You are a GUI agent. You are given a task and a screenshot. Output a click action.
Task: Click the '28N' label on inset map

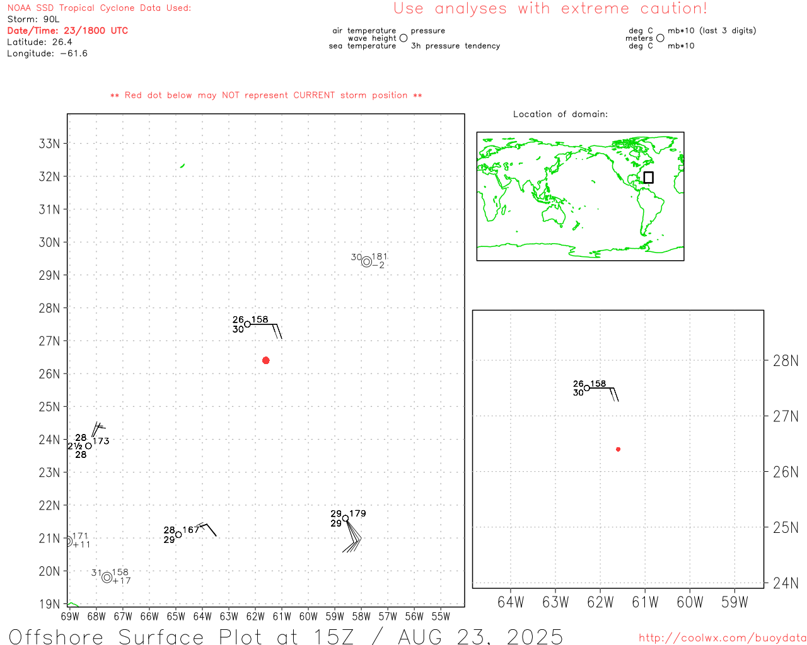click(786, 361)
